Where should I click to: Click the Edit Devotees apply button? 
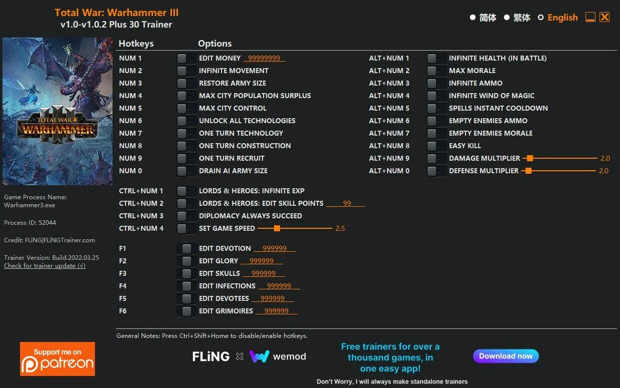tap(186, 298)
